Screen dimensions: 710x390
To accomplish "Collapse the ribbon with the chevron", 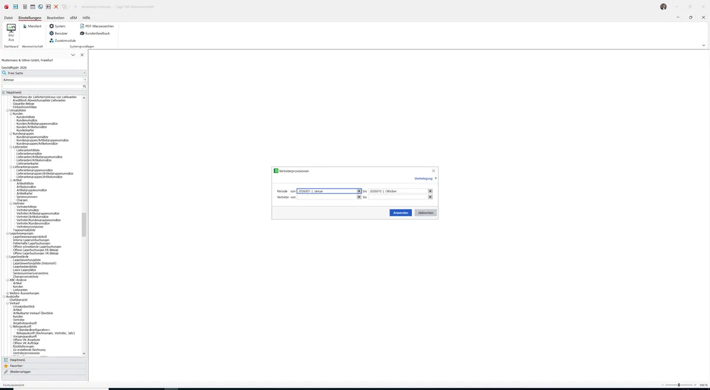I will click(703, 45).
